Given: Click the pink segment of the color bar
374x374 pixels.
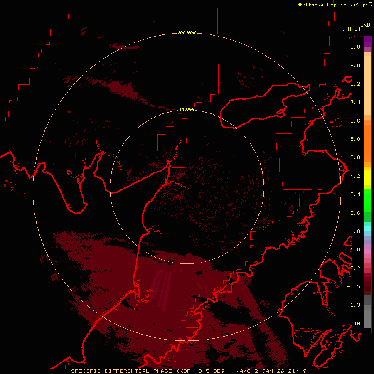Looking at the screenshot, I should [x=367, y=252].
